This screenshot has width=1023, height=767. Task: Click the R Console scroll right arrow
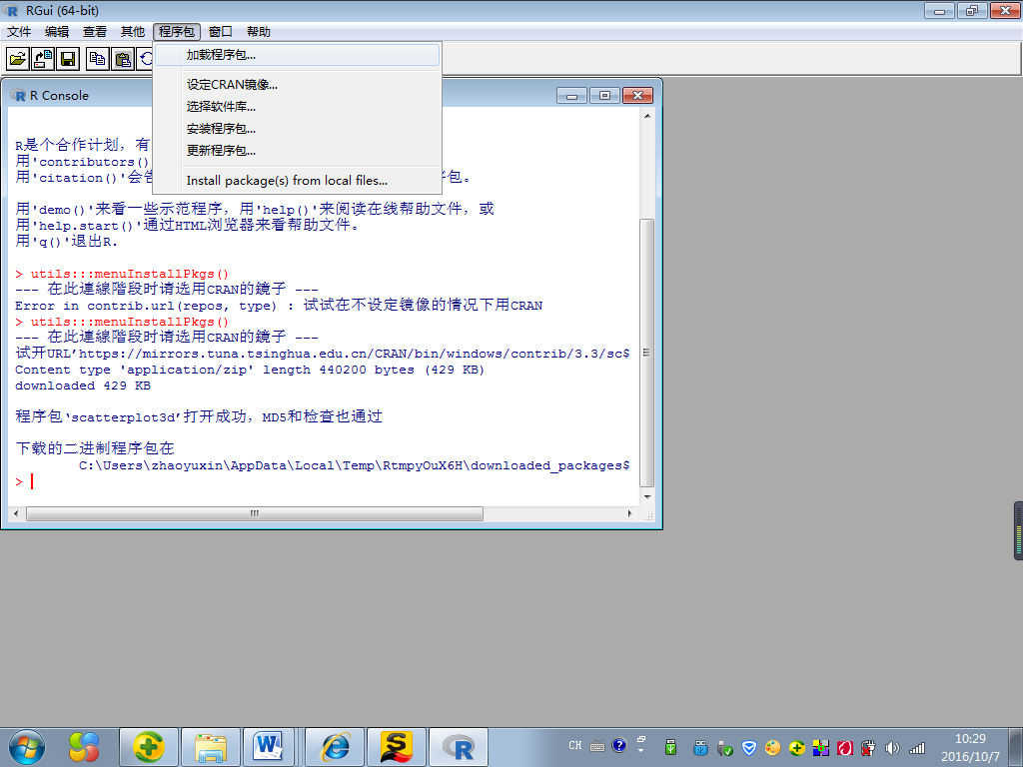pyautogui.click(x=629, y=514)
